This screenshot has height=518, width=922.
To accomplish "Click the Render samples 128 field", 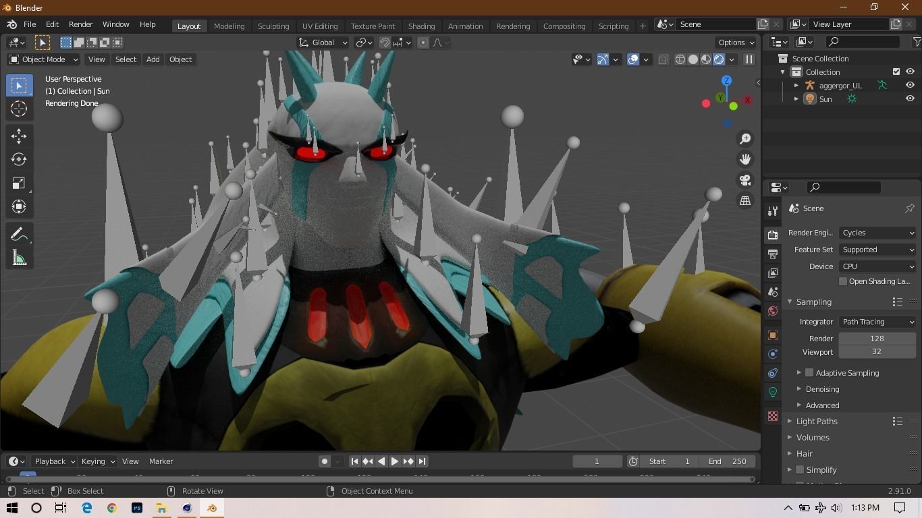I will pyautogui.click(x=877, y=339).
